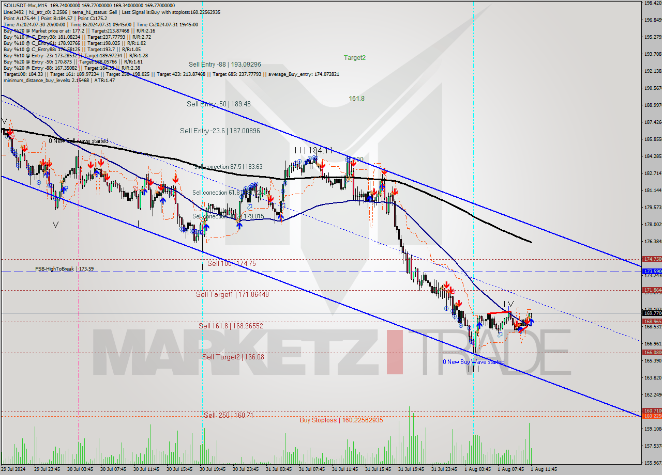Click the '29 Jul 2024' time axis label
The height and width of the screenshot is (475, 662).
pyautogui.click(x=13, y=469)
